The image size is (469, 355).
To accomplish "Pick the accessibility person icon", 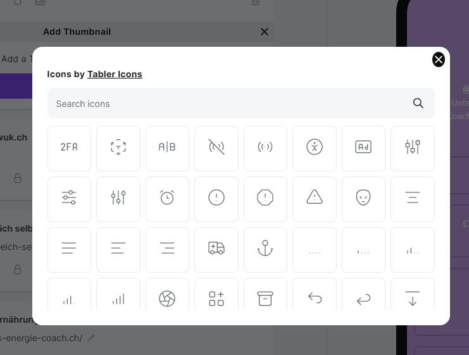I will (315, 148).
